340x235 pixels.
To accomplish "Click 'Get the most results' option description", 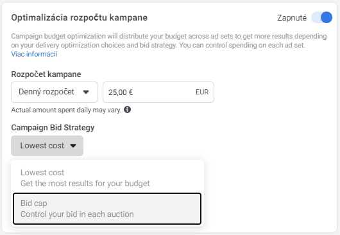I will [x=85, y=184].
